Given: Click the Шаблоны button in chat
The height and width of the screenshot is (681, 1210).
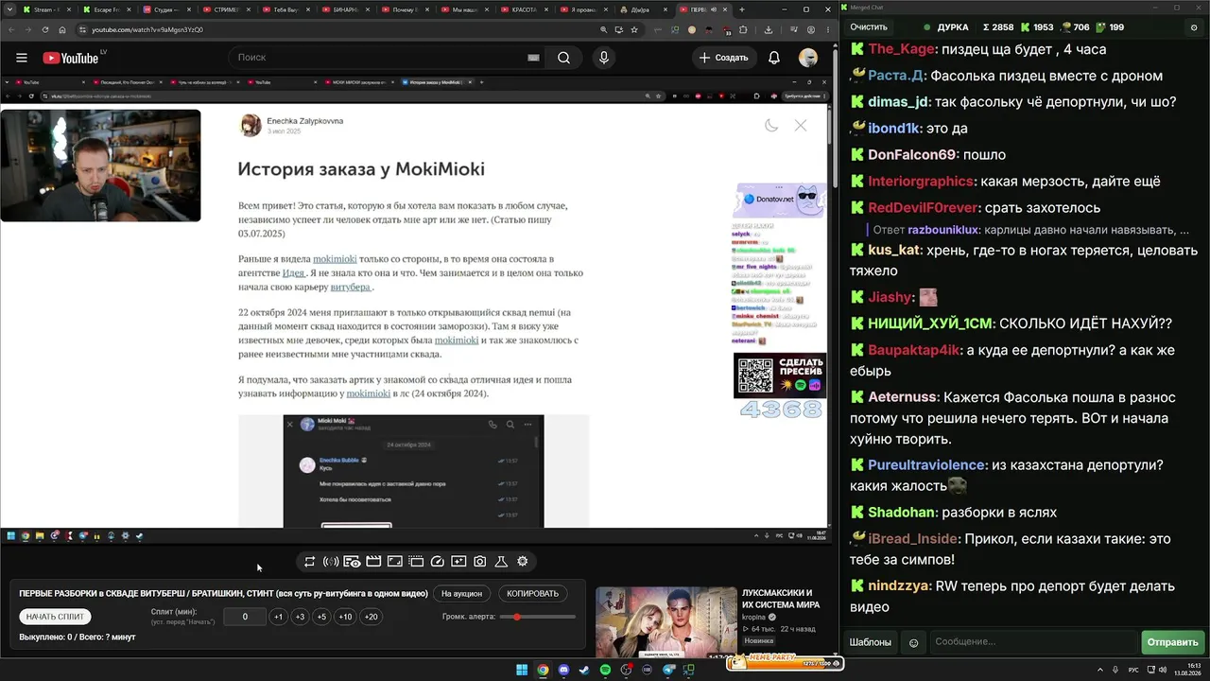Looking at the screenshot, I should [871, 642].
